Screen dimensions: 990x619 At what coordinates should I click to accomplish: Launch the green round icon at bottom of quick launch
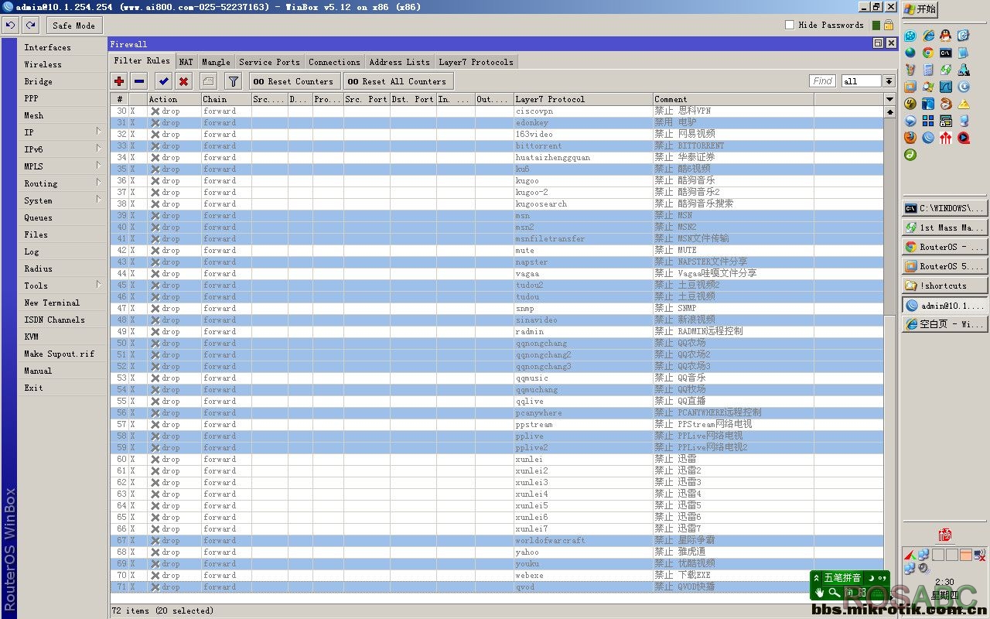click(910, 155)
